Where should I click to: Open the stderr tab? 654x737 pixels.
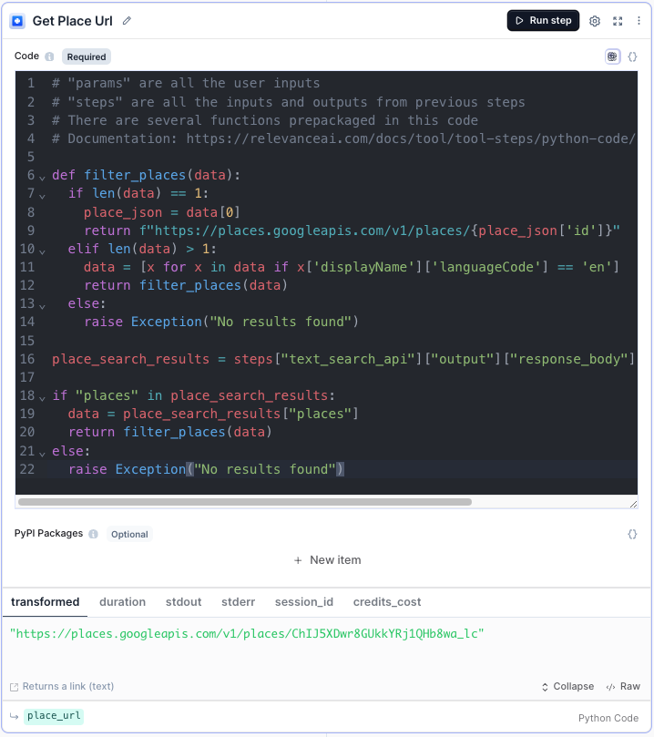click(239, 601)
